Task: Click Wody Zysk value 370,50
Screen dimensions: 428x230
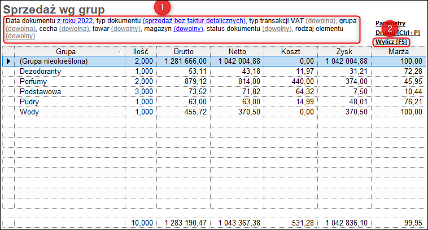Action: point(356,112)
